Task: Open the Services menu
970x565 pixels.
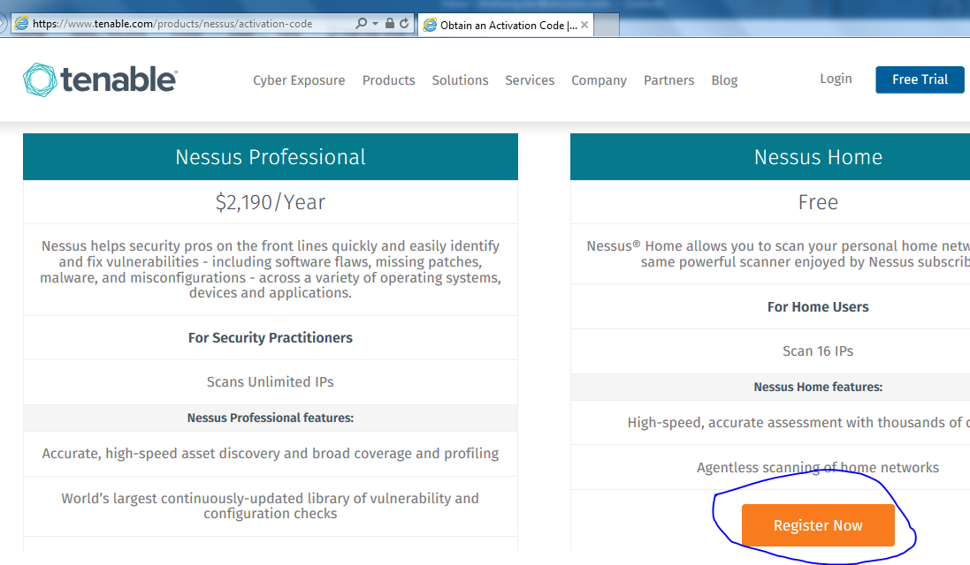Action: point(530,80)
